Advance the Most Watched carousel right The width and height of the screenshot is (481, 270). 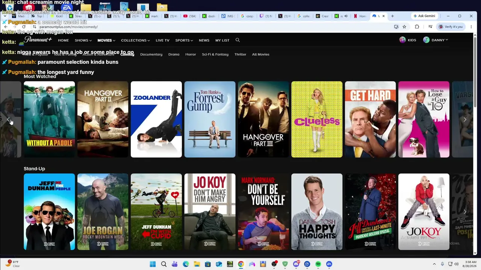point(465,119)
